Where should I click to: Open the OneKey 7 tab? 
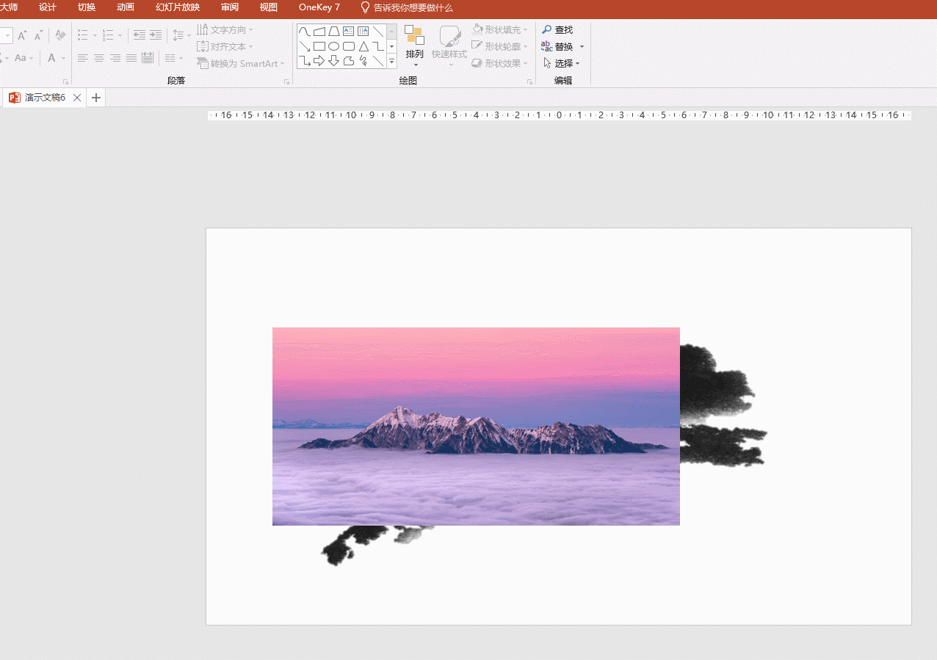click(319, 7)
